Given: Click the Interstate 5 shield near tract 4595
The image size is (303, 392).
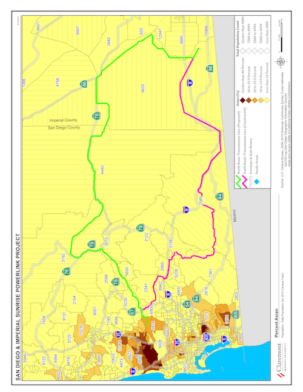Looking at the screenshot, I should (x=224, y=339).
